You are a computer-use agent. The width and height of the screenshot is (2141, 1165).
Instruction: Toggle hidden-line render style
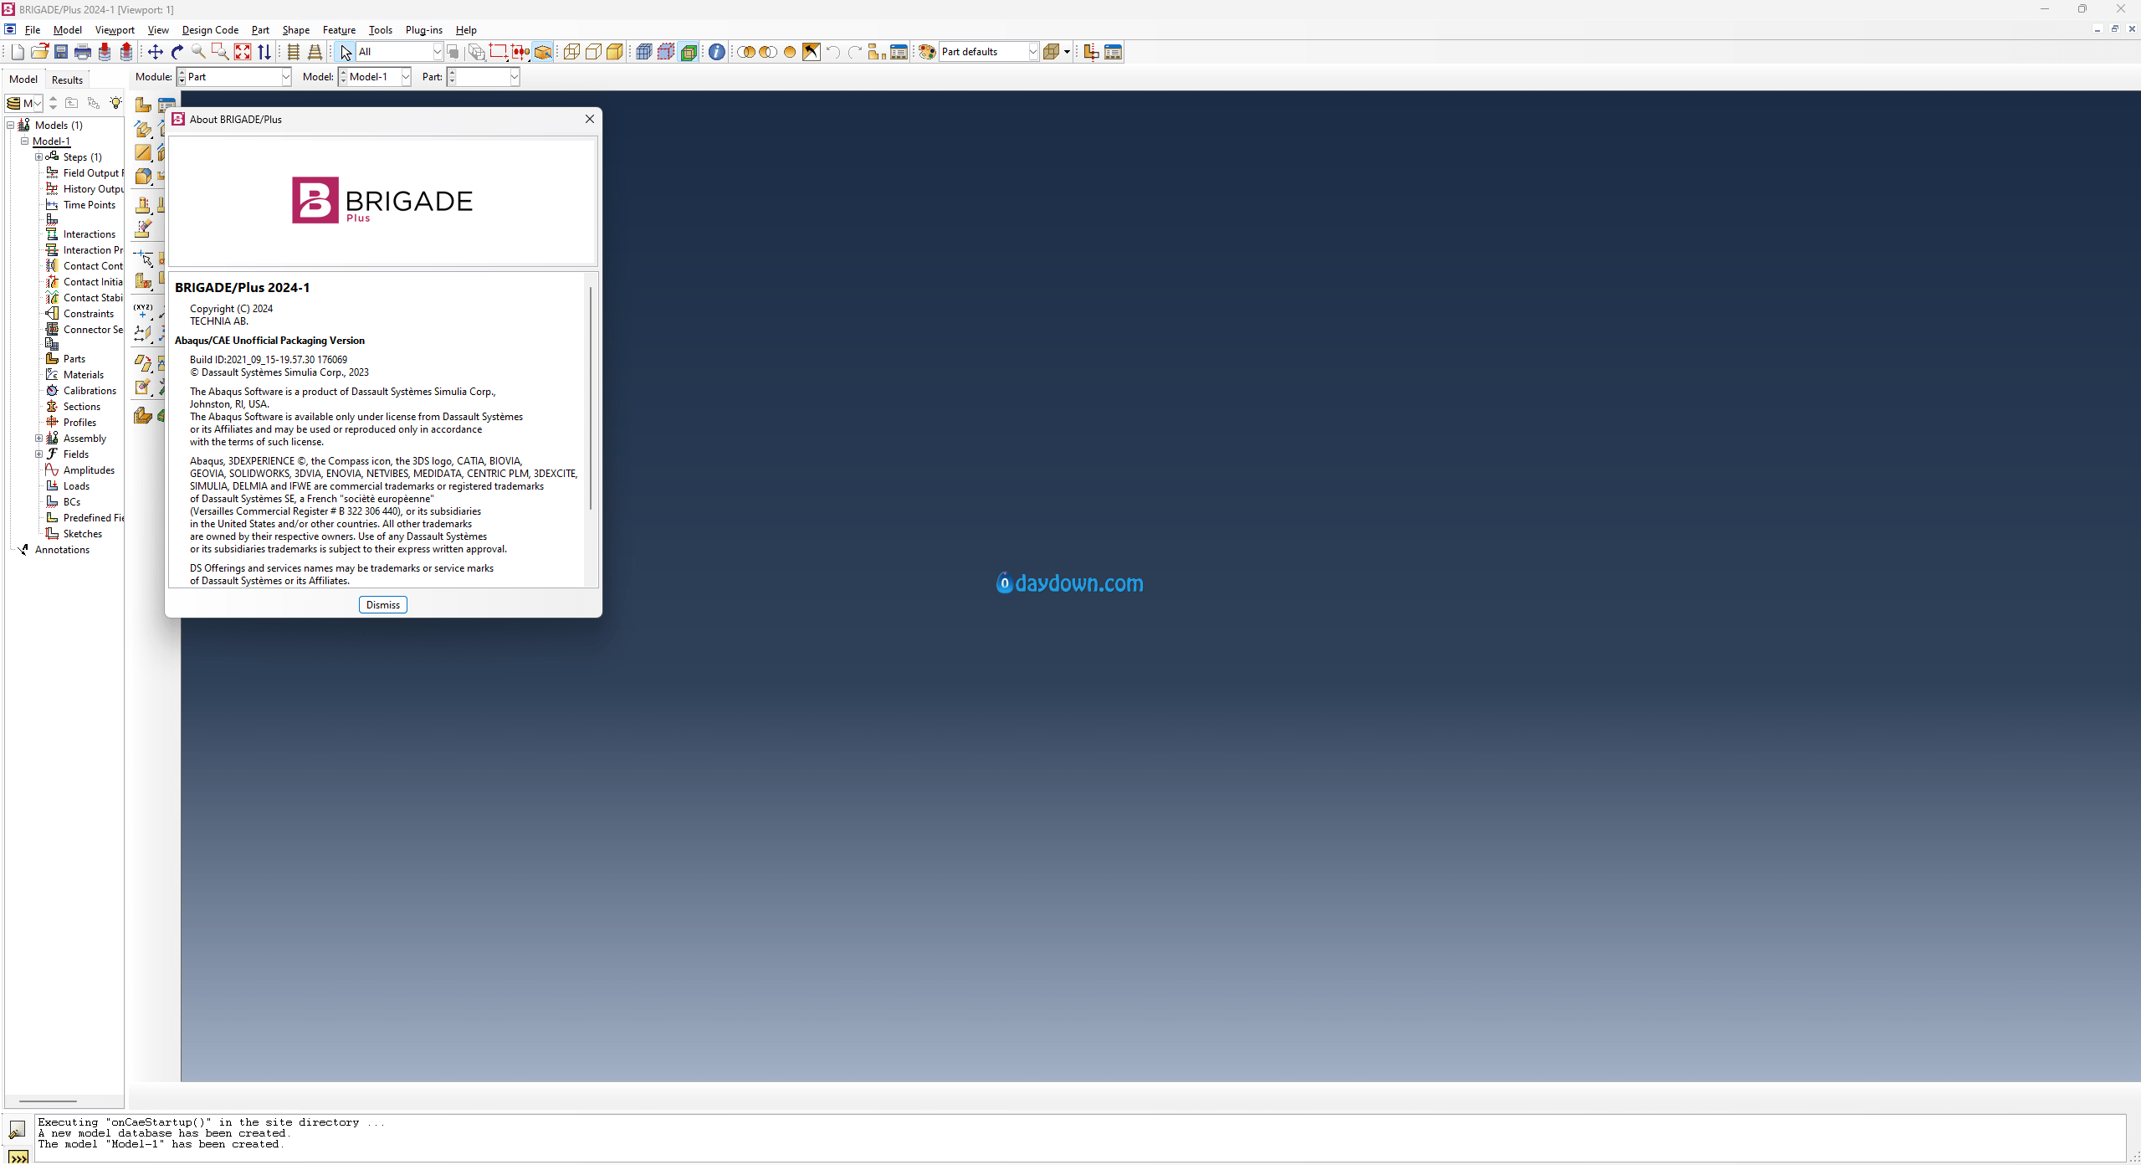593,52
